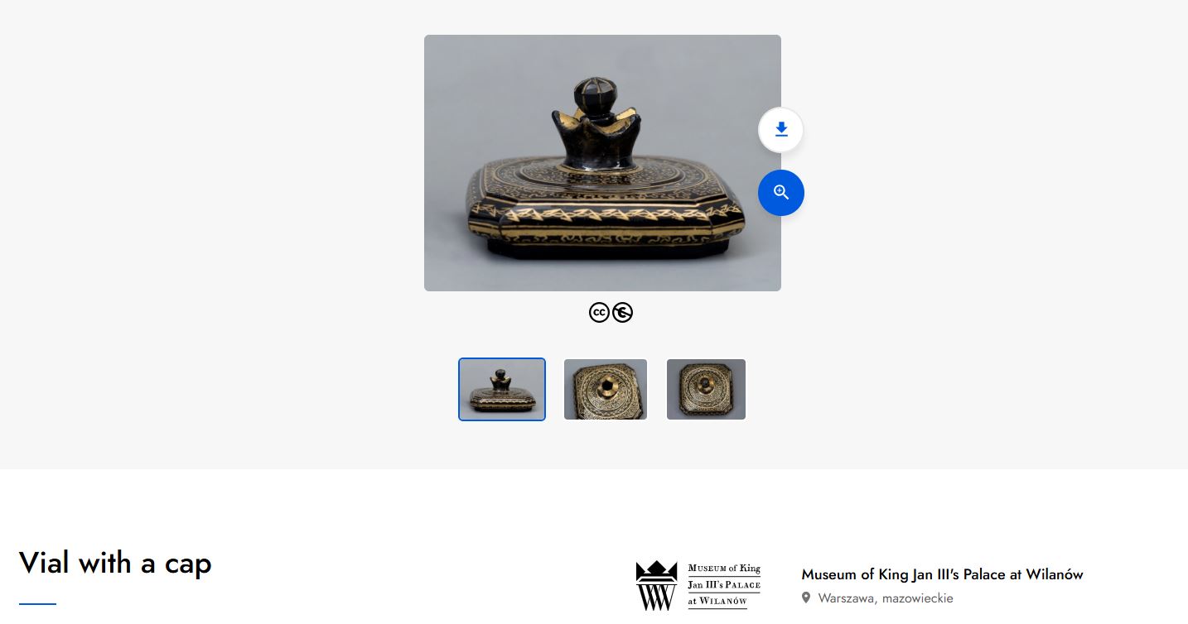Click the location pin icon beside Warszawa
This screenshot has height=624, width=1188.
806,598
